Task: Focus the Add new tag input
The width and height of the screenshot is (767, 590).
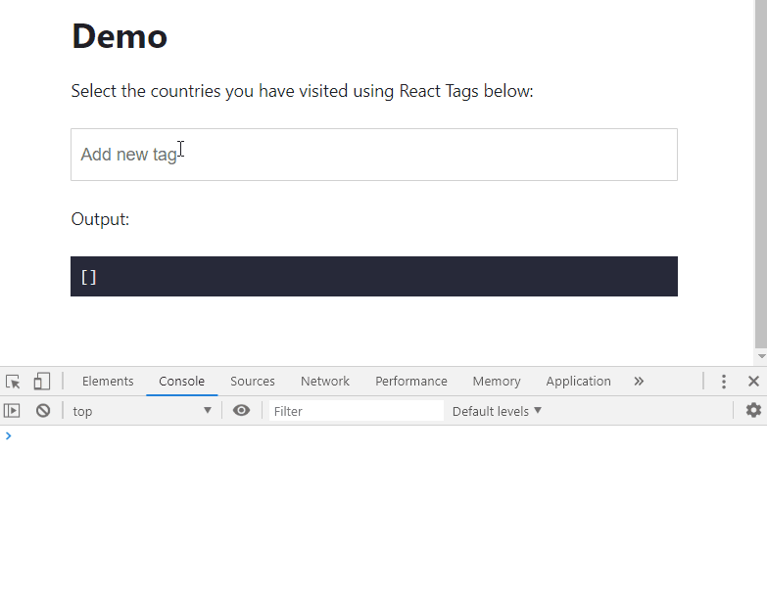Action: coord(373,155)
